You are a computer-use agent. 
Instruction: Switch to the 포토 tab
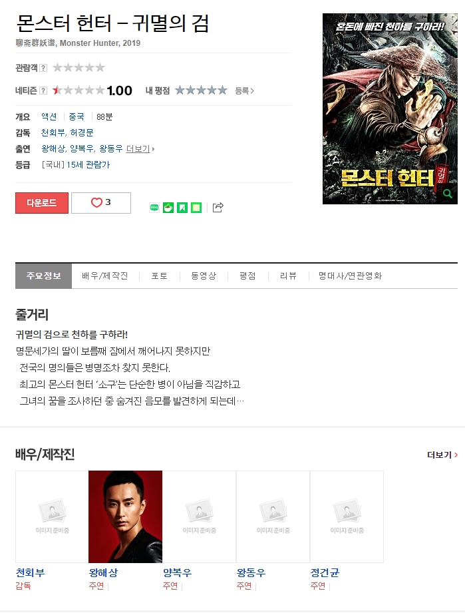(159, 276)
